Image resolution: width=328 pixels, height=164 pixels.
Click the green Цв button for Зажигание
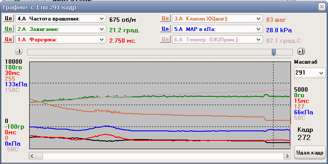(8, 29)
